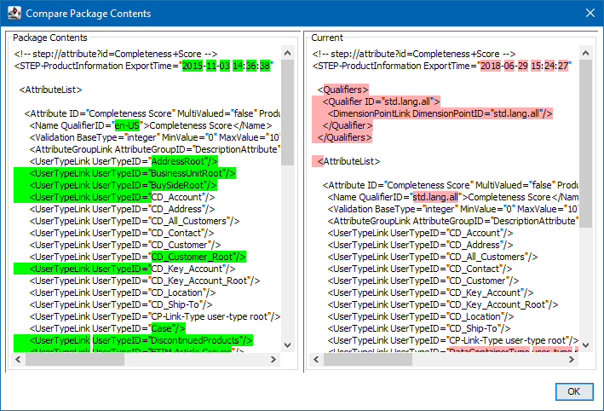The height and width of the screenshot is (411, 604).
Task: Click the Qualifier ID="std.lang.all" line
Action: click(x=382, y=101)
